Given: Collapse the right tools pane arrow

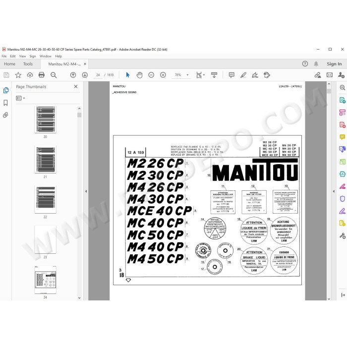Looking at the screenshot, I should coord(334,191).
